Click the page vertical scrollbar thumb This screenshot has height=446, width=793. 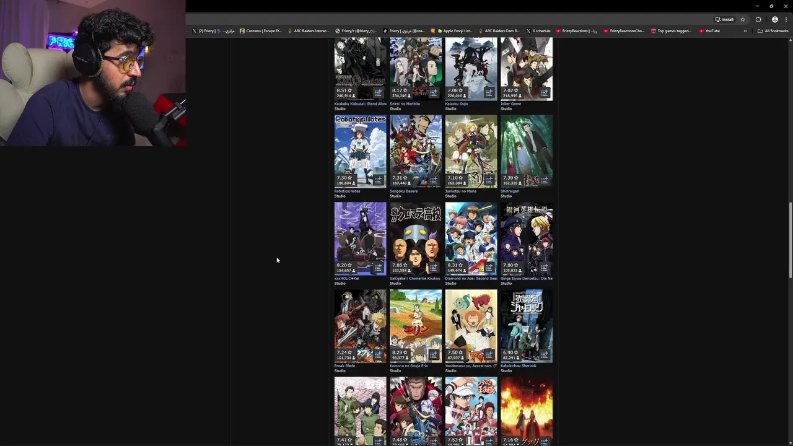point(790,240)
